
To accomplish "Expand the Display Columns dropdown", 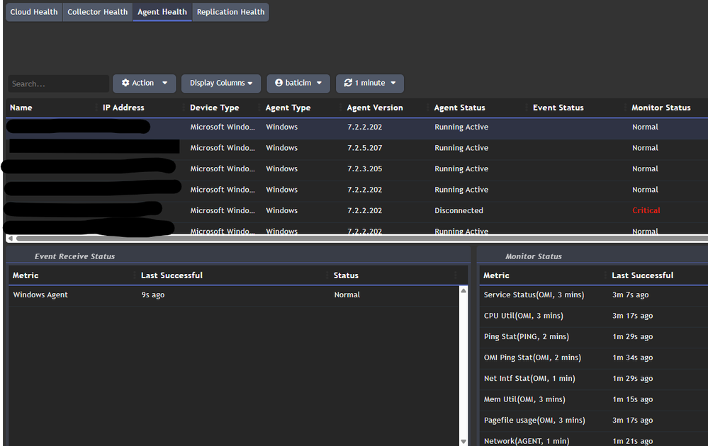I will [x=221, y=84].
